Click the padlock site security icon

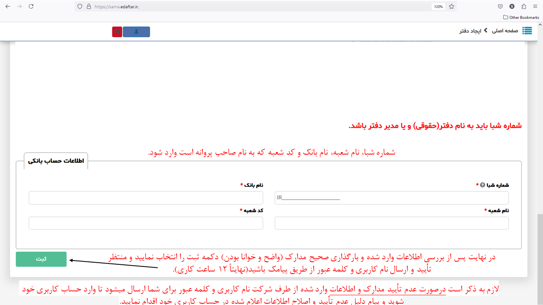89,6
